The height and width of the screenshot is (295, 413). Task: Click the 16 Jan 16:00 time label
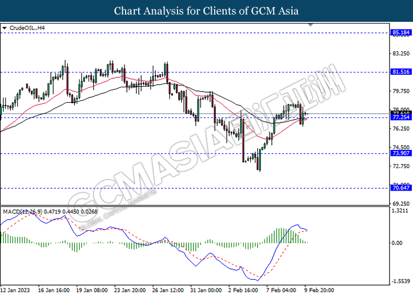(54, 290)
